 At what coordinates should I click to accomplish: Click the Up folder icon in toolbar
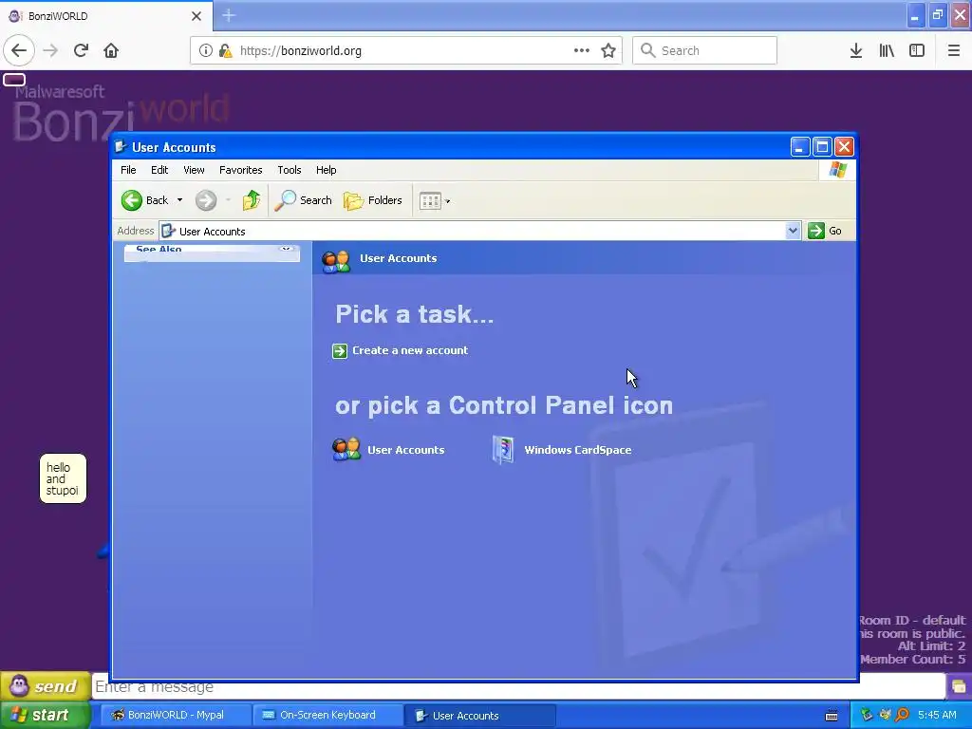click(x=251, y=200)
